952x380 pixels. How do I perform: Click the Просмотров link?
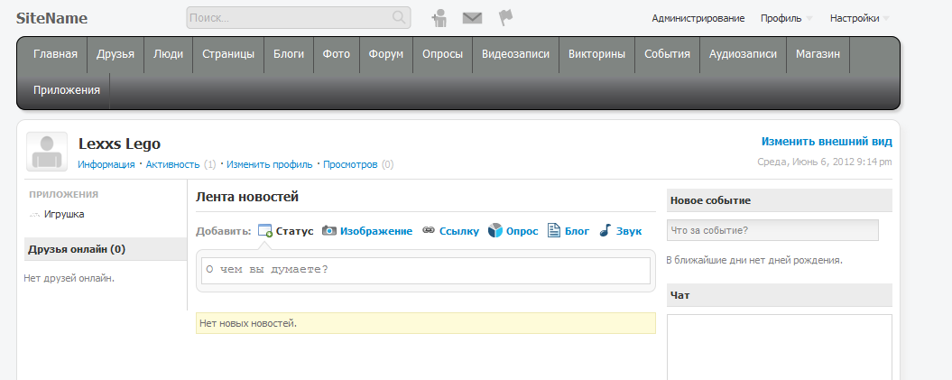350,164
